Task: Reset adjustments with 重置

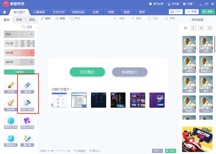Action: point(27,27)
